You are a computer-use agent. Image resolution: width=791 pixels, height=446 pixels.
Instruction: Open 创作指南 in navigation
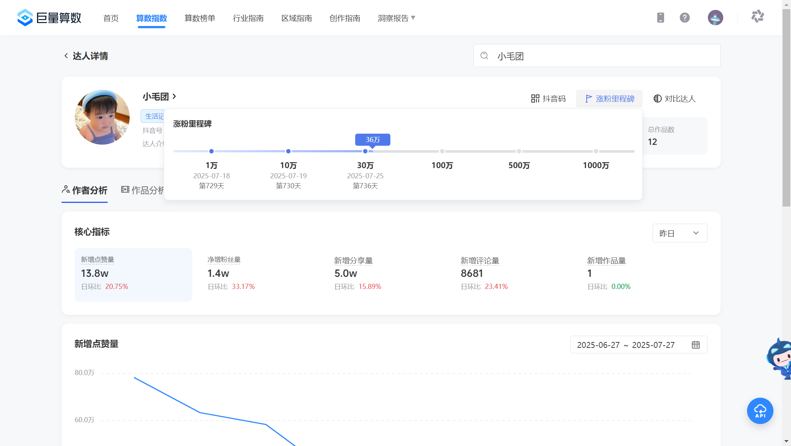(345, 18)
